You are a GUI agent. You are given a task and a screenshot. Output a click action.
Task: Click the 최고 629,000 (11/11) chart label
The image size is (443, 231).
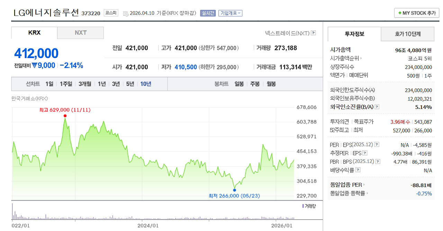[65, 110]
